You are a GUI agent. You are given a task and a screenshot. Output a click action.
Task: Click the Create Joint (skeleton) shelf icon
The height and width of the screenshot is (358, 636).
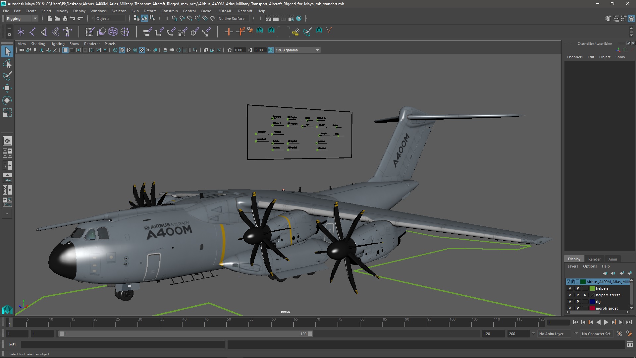click(x=32, y=32)
